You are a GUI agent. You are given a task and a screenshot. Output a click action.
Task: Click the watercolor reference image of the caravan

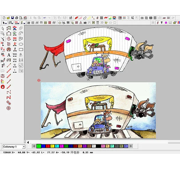(x=98, y=110)
